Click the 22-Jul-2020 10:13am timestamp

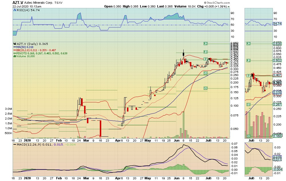pos(27,6)
